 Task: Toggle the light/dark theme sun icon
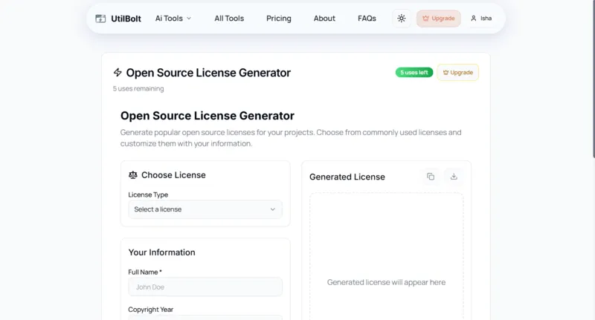pyautogui.click(x=402, y=18)
